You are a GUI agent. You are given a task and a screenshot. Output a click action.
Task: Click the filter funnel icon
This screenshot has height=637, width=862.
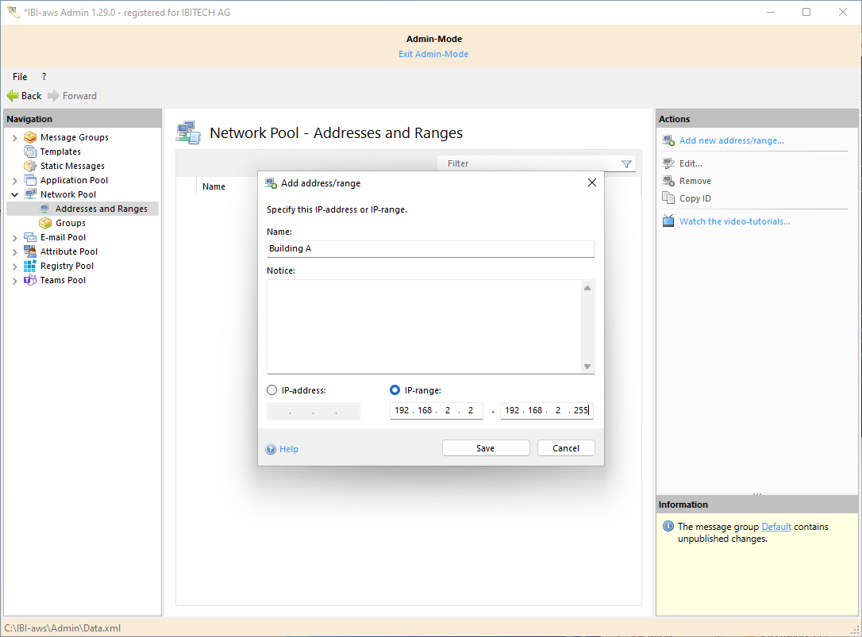626,164
